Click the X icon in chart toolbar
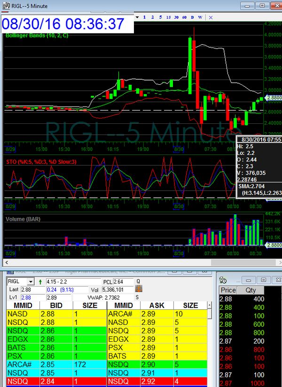Image resolution: width=282 pixels, height=387 pixels. pyautogui.click(x=211, y=17)
